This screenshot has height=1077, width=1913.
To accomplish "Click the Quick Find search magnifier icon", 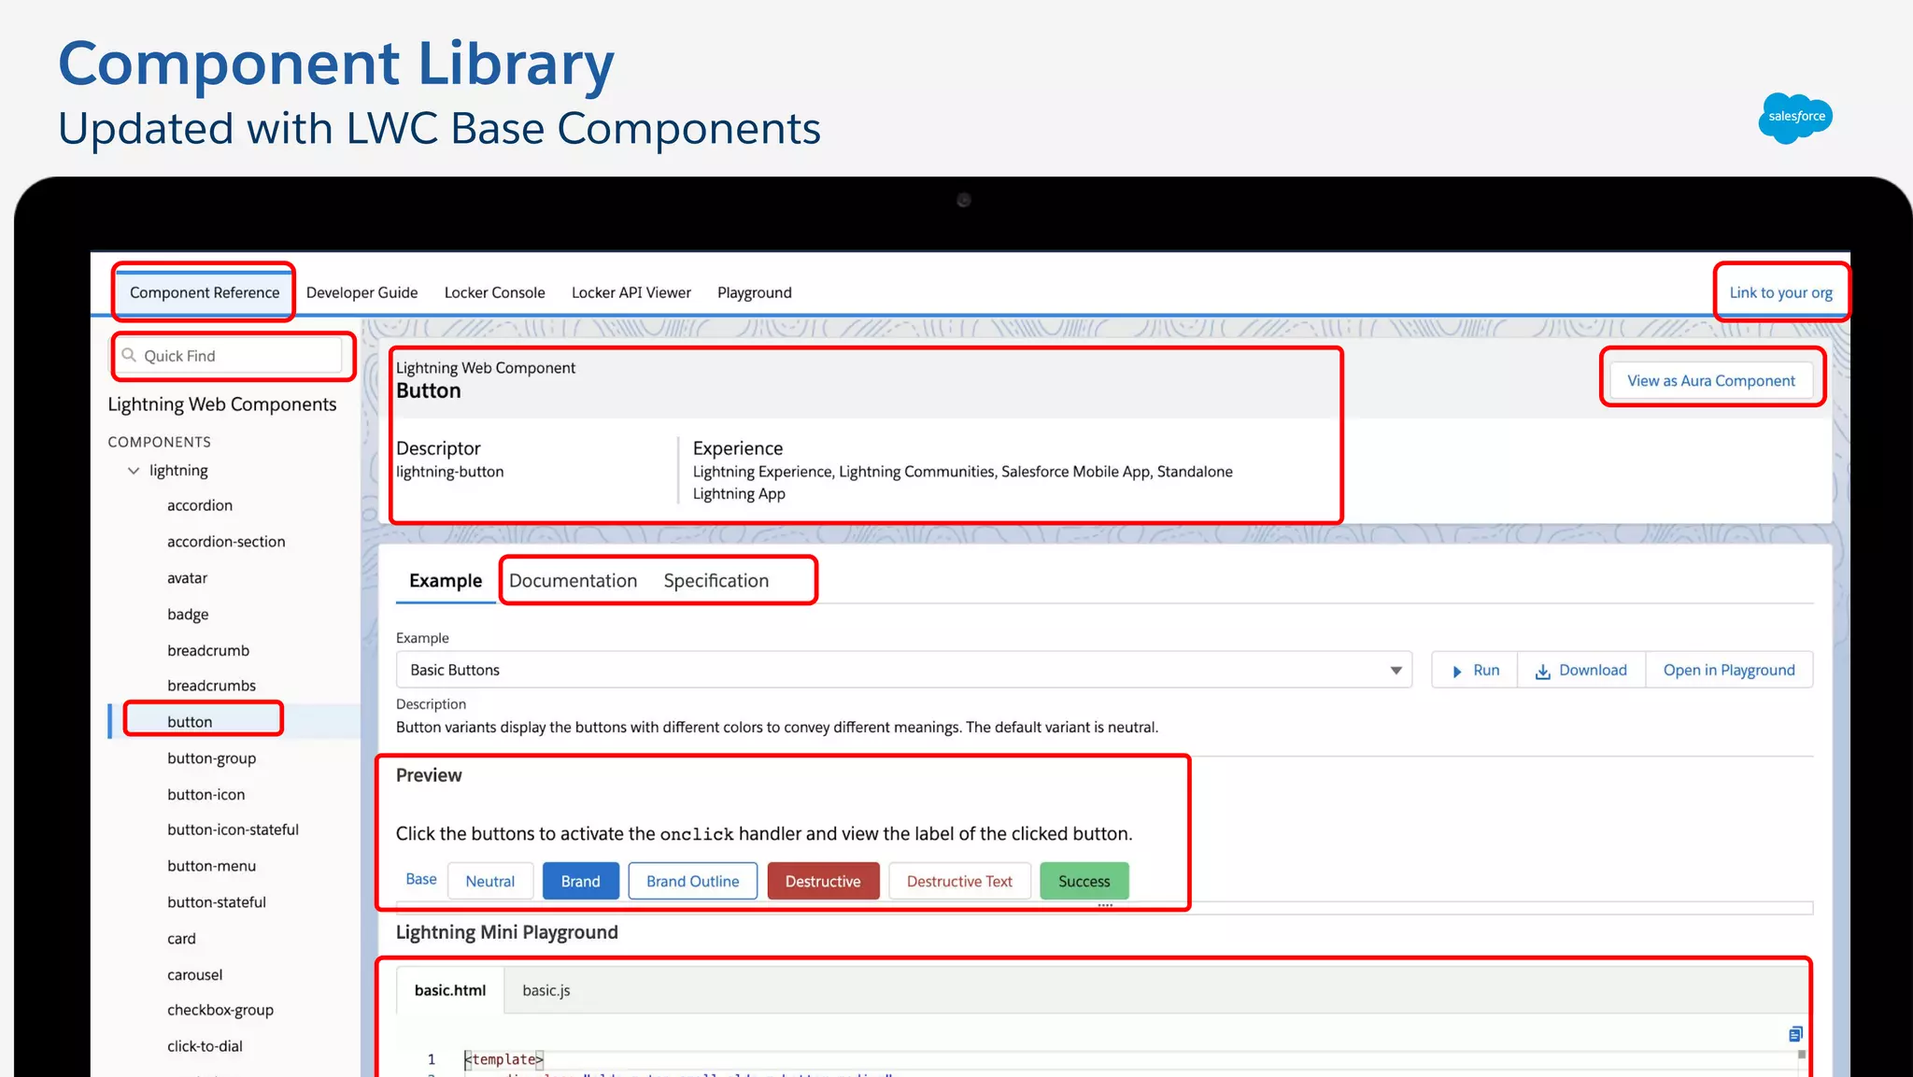I will [130, 356].
